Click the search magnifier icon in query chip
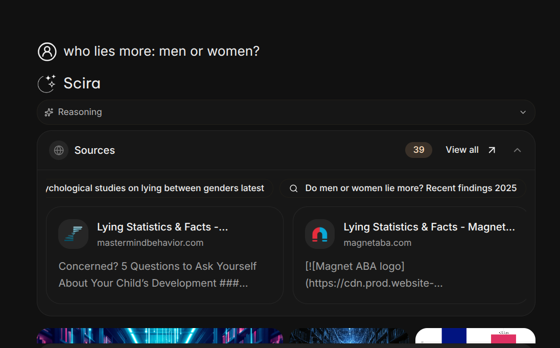This screenshot has width=560, height=348. pos(294,188)
